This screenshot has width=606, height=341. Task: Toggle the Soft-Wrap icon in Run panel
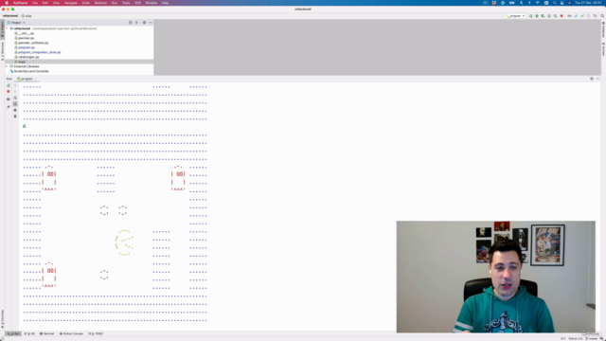[15, 98]
